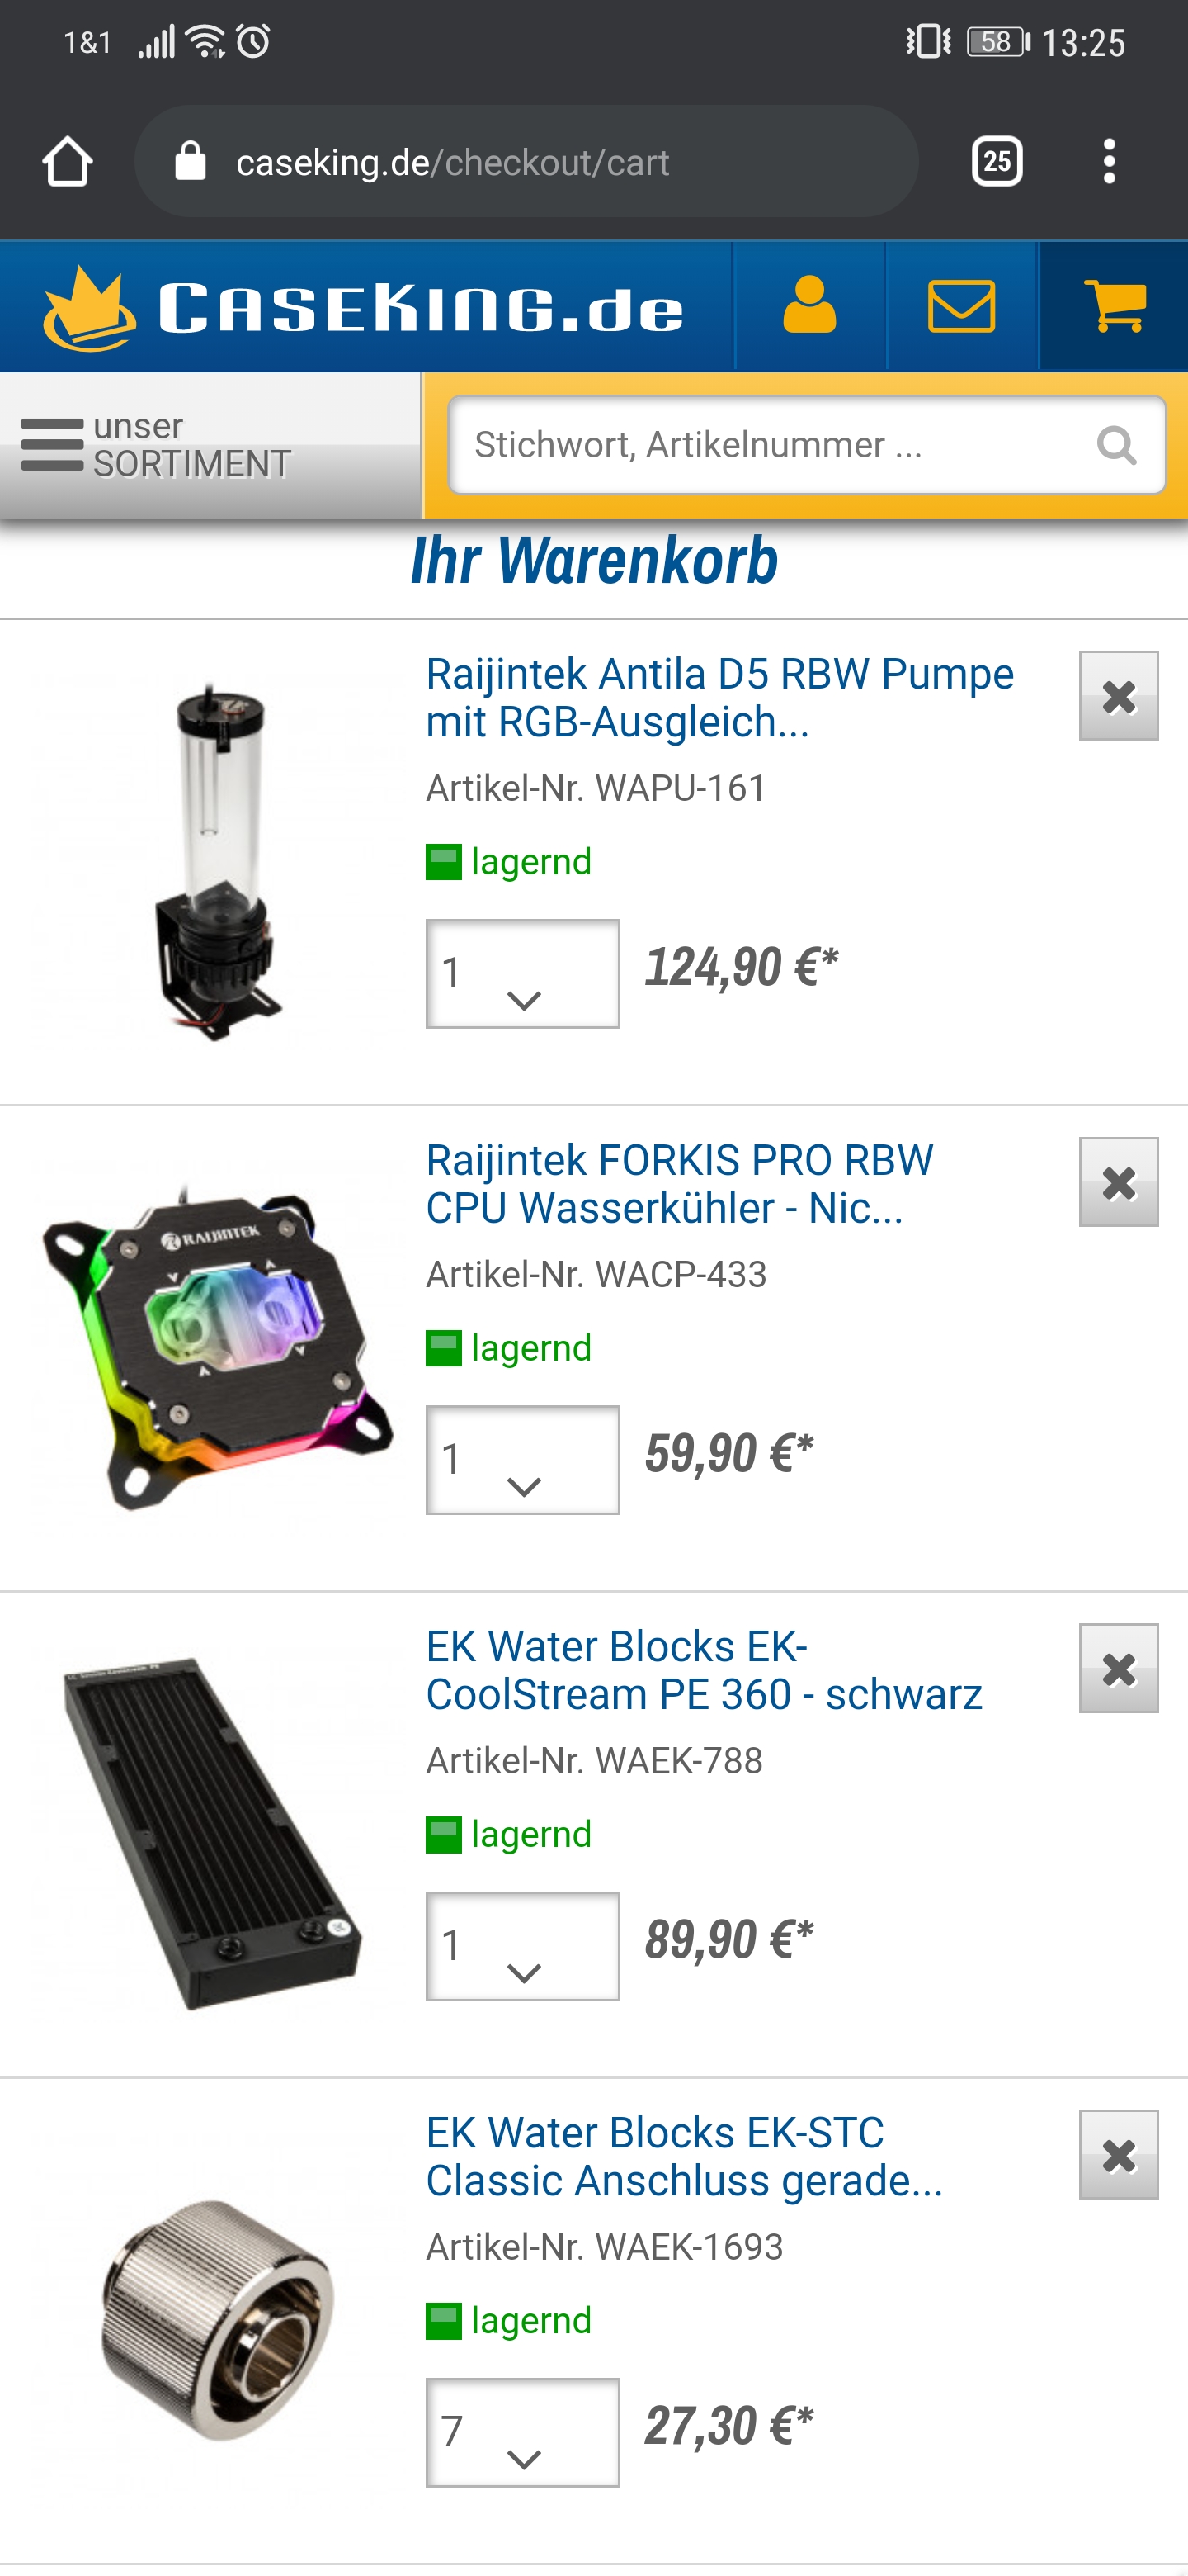The height and width of the screenshot is (2576, 1188).
Task: Open the shopping cart icon in header
Action: [1114, 306]
